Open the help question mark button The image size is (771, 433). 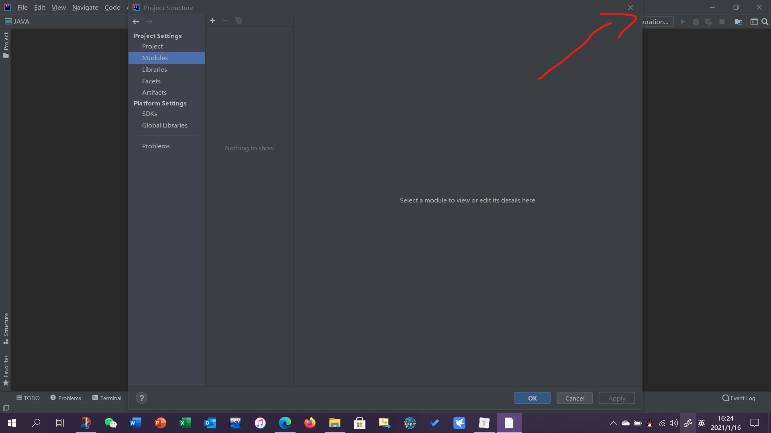click(x=141, y=398)
